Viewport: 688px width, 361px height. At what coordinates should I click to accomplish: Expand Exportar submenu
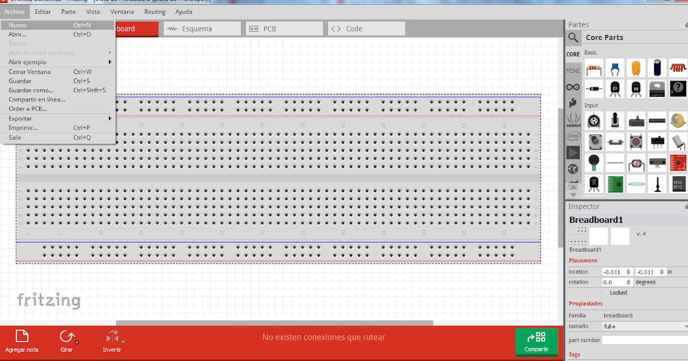coord(58,118)
